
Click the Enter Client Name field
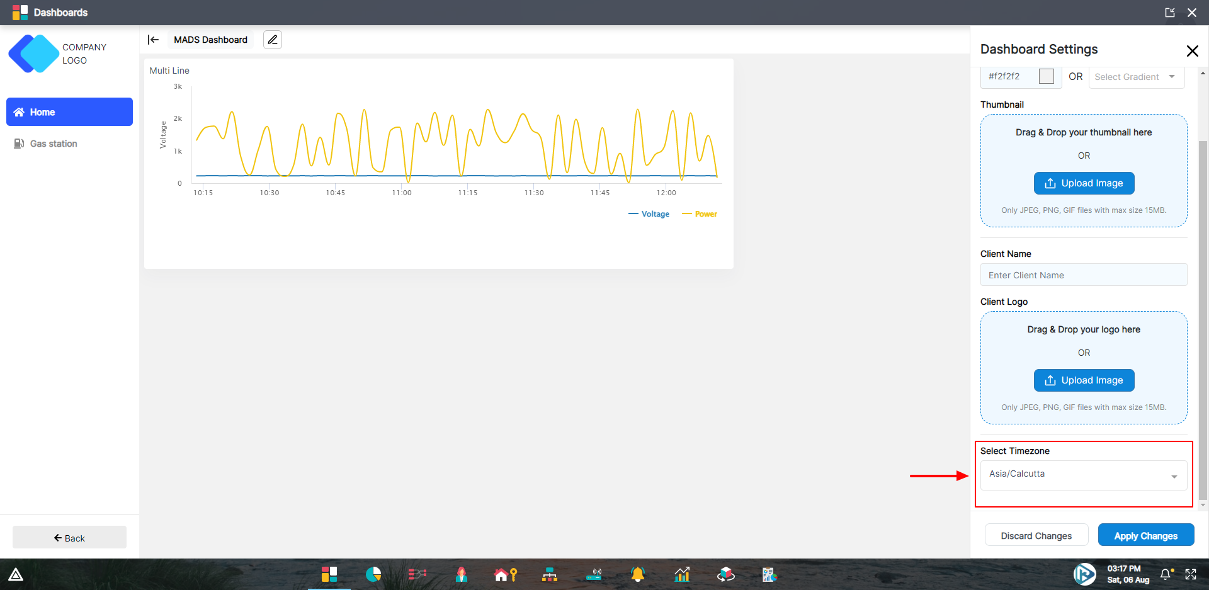(x=1084, y=275)
